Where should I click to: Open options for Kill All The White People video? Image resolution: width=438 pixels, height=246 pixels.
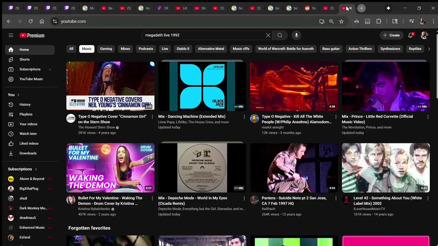336,117
